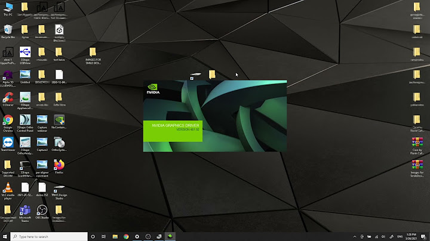
Task: Open the text laska folder
Action: click(x=59, y=54)
